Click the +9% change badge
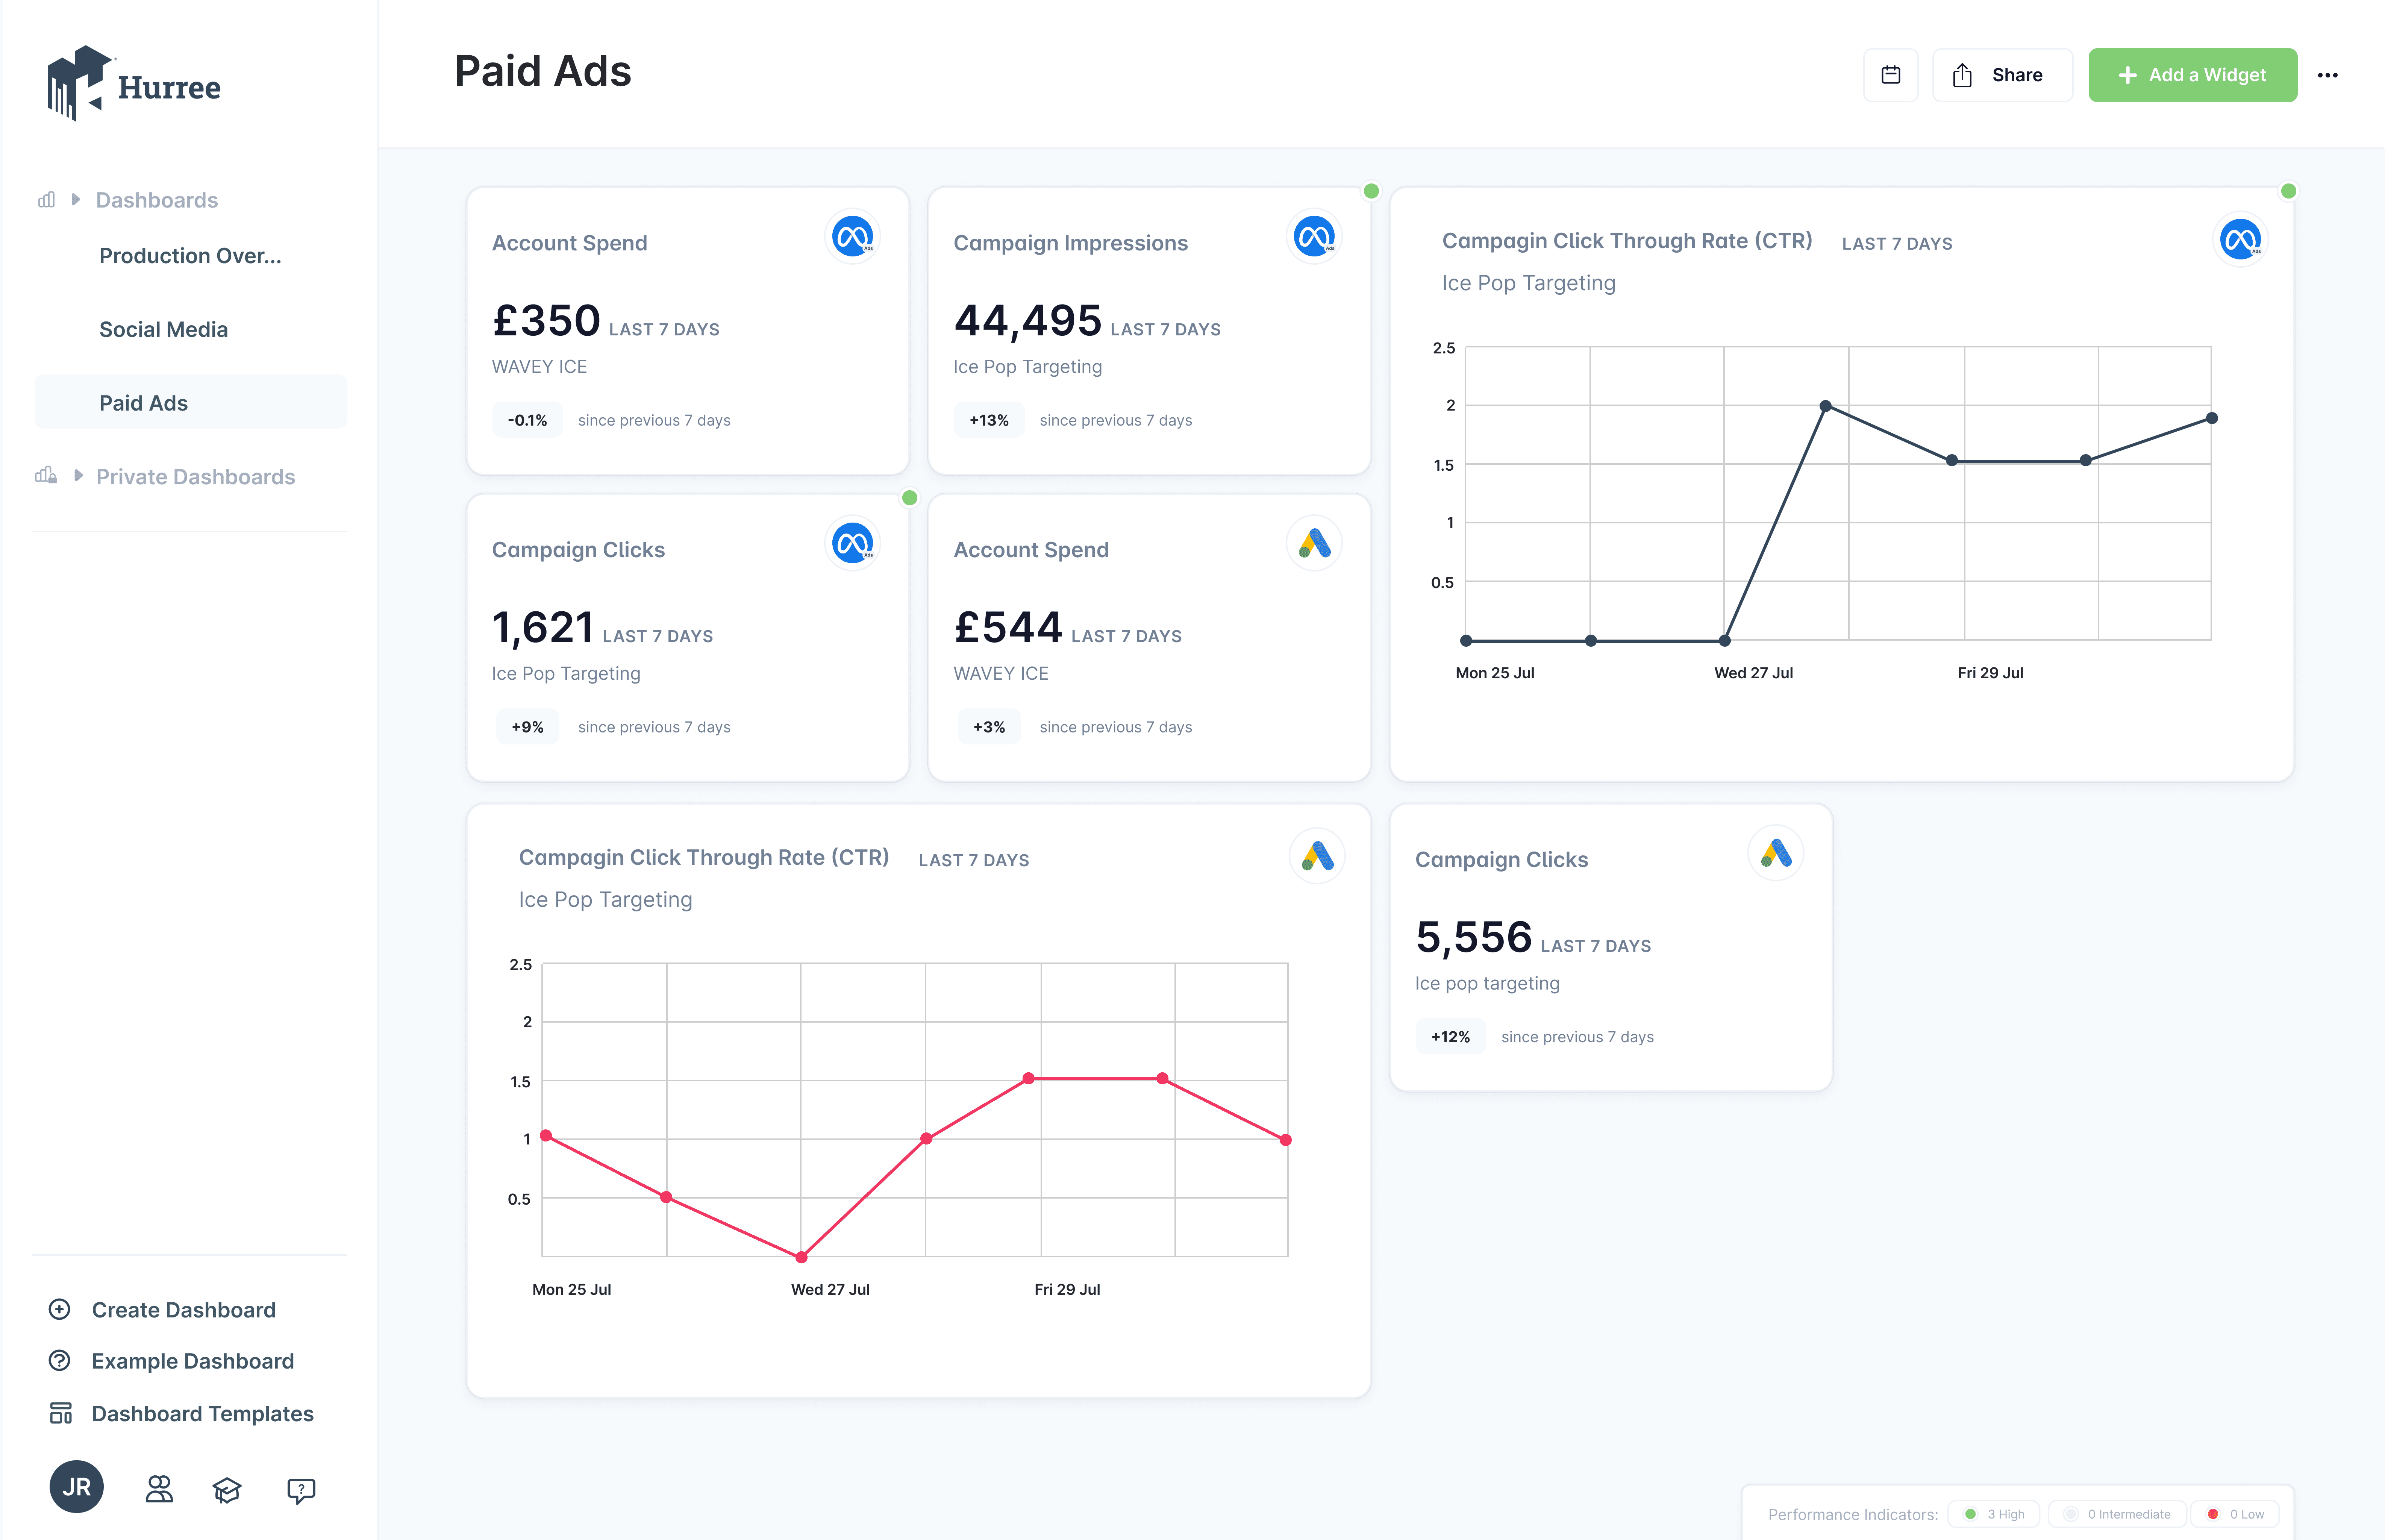The height and width of the screenshot is (1540, 2385). pyautogui.click(x=527, y=727)
